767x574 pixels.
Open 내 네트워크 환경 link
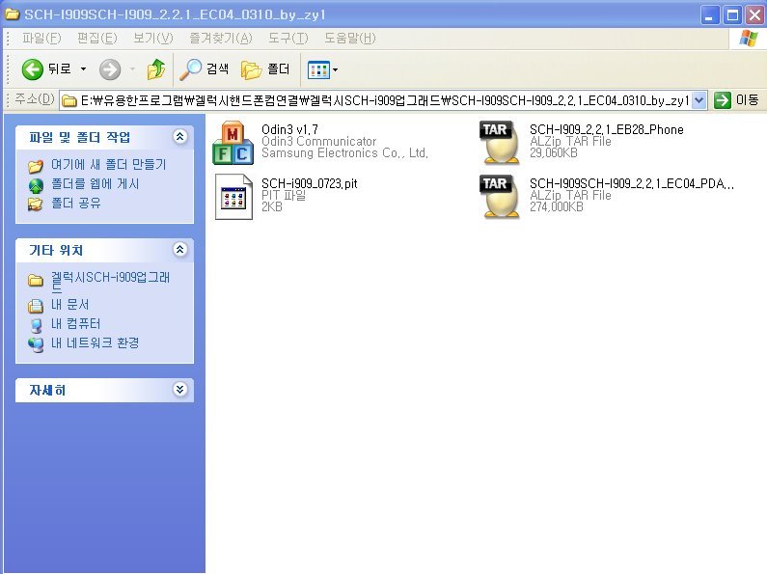point(95,342)
